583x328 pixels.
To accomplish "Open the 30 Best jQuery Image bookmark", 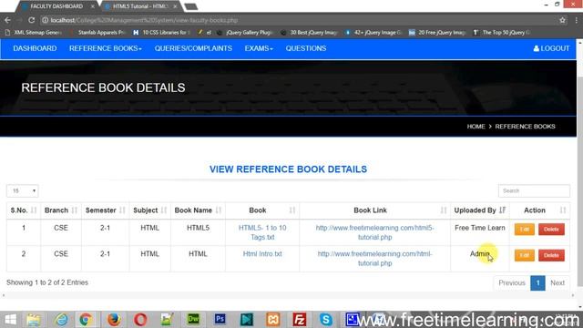I will [310, 33].
